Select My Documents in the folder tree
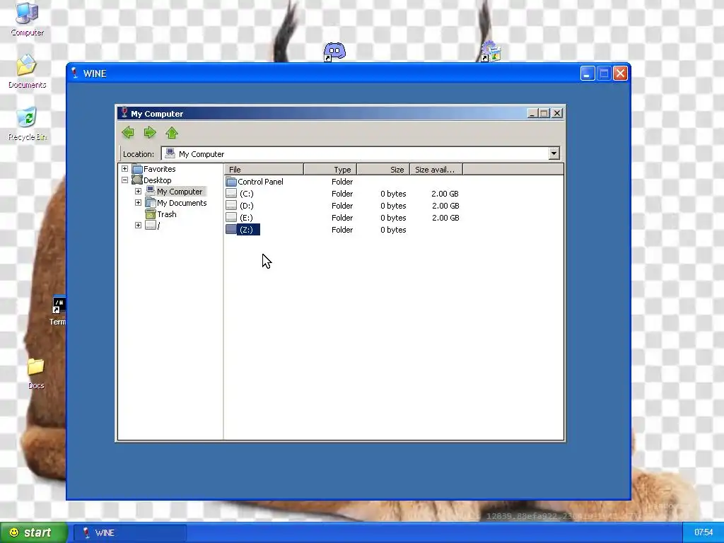Viewport: 724px width, 543px height. pyautogui.click(x=182, y=203)
